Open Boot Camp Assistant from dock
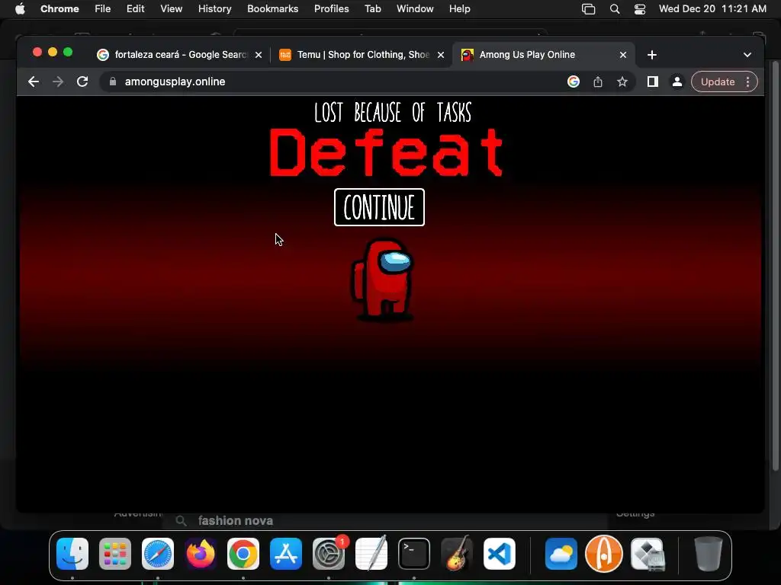The width and height of the screenshot is (781, 585). tap(647, 554)
